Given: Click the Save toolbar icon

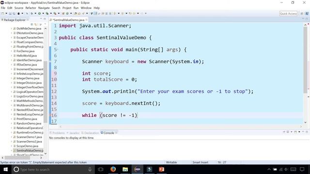Looking at the screenshot, I should 10,14.
